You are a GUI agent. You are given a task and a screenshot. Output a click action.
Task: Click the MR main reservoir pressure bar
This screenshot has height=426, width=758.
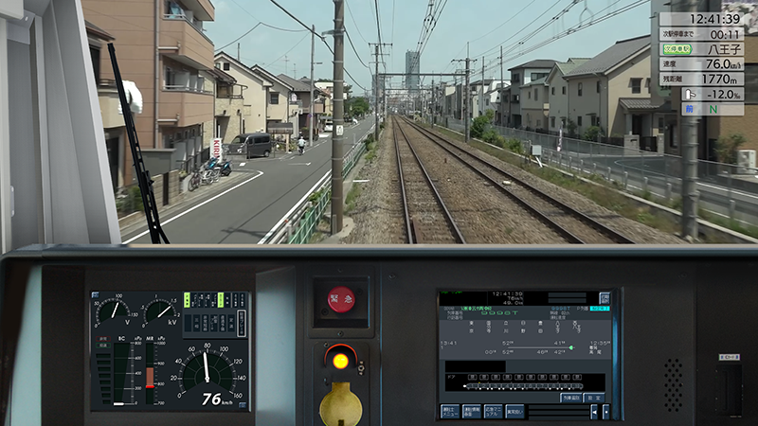pyautogui.click(x=150, y=374)
